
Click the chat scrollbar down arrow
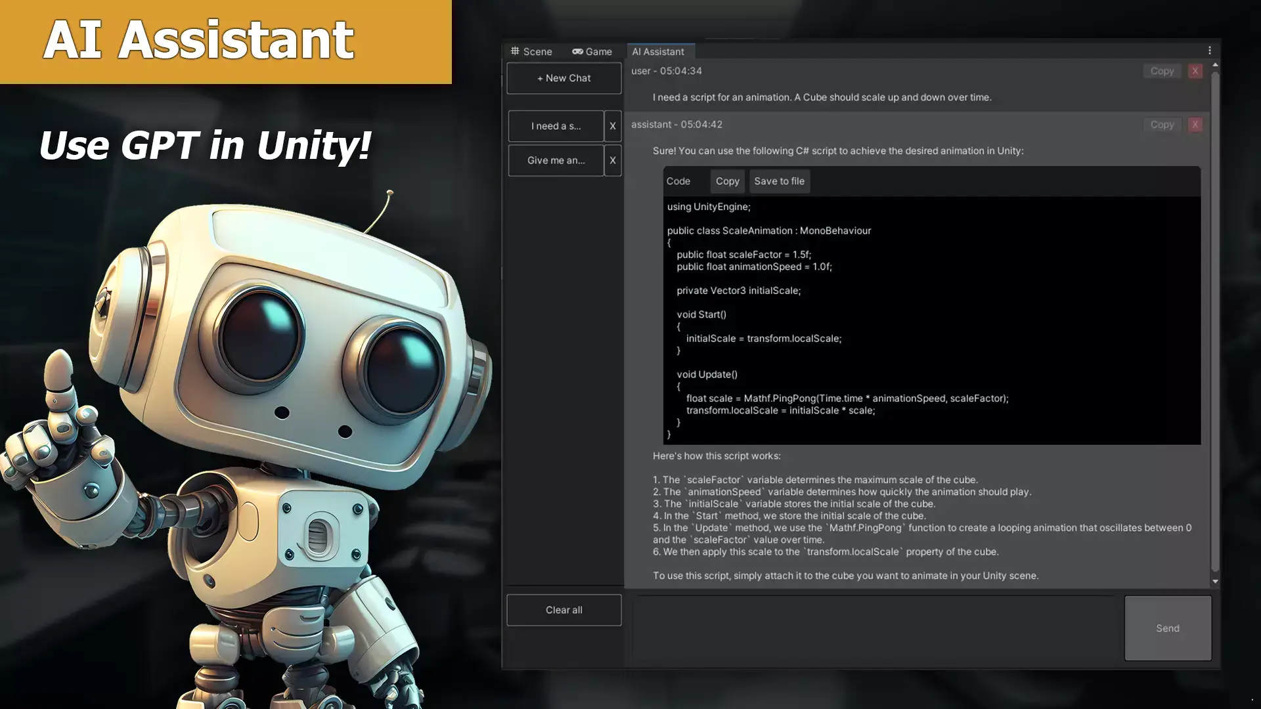[x=1215, y=582]
